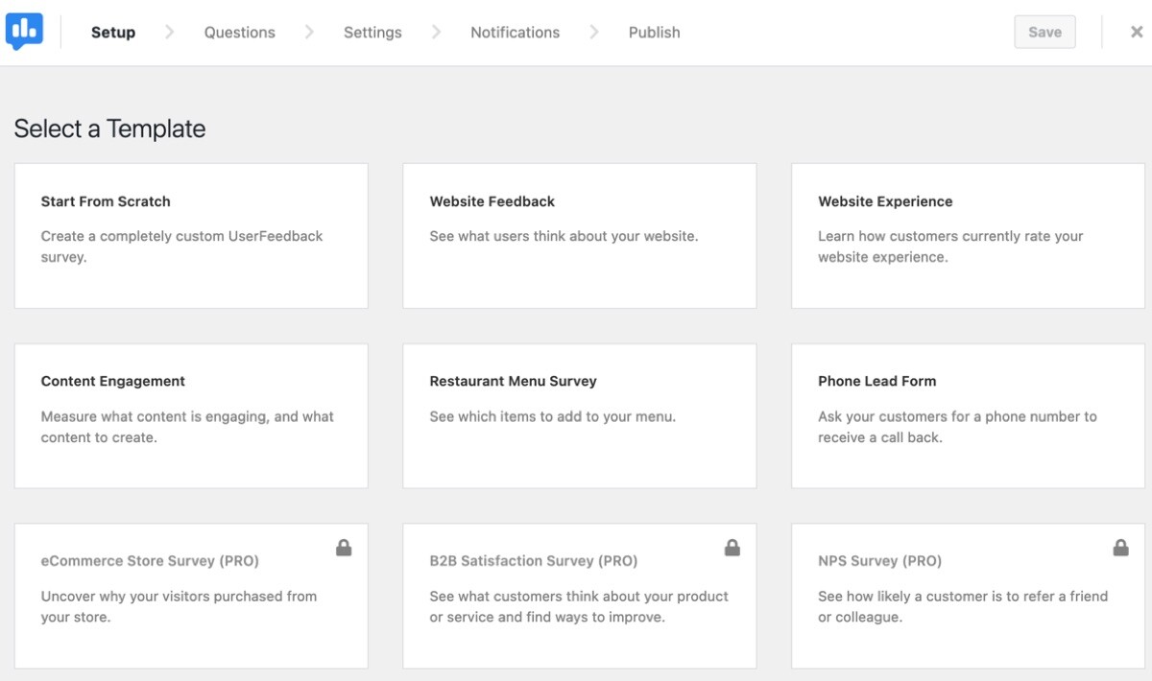Open the Settings step
Screen dimensions: 1152x681
[x=372, y=32]
